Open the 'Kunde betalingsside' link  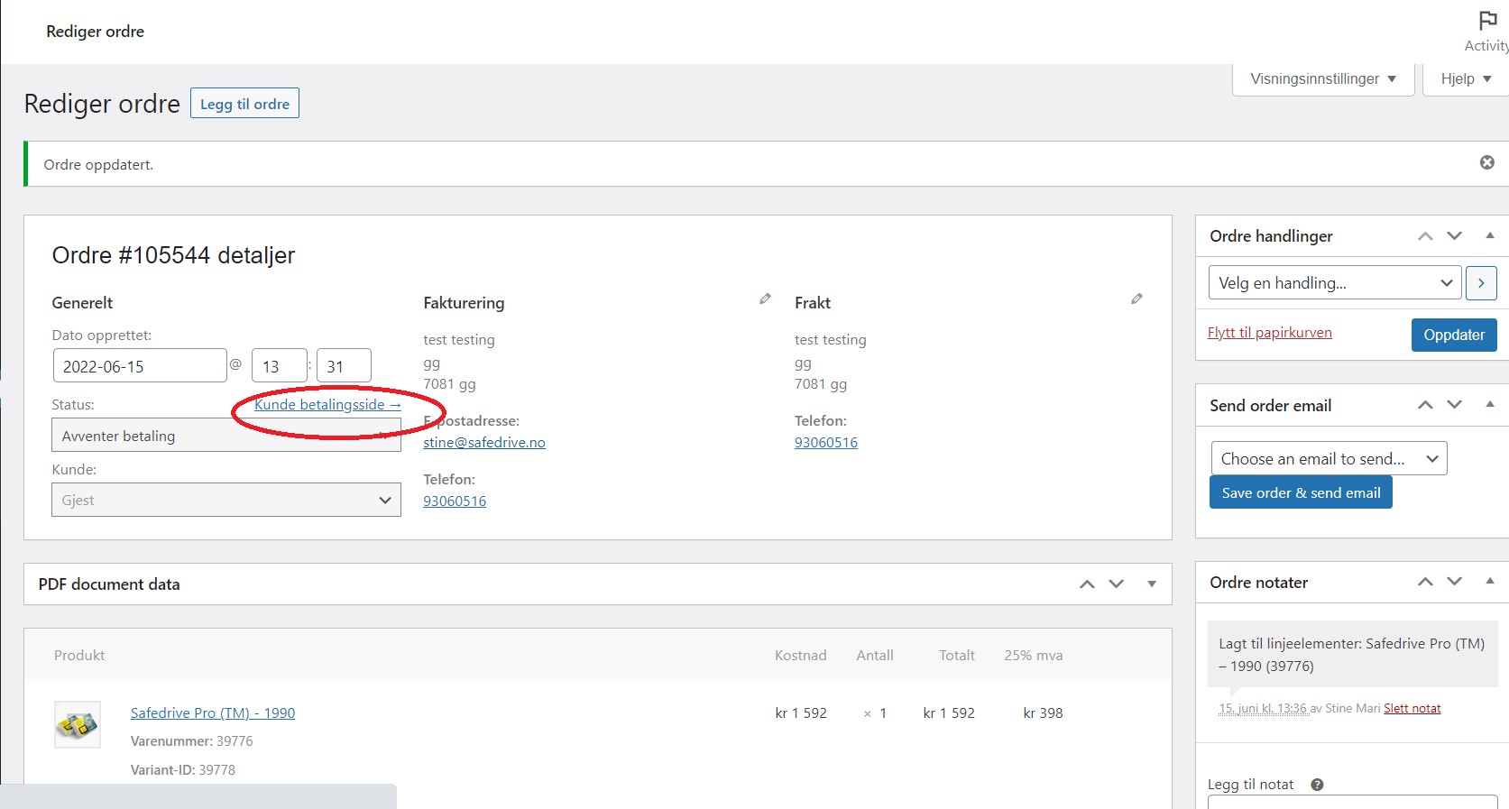tap(327, 405)
